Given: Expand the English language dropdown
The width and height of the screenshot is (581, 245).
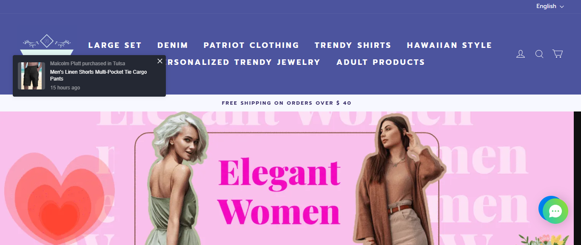Looking at the screenshot, I should click(x=550, y=6).
